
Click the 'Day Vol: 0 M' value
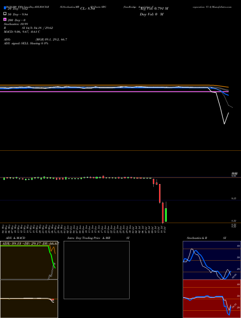[151, 14]
